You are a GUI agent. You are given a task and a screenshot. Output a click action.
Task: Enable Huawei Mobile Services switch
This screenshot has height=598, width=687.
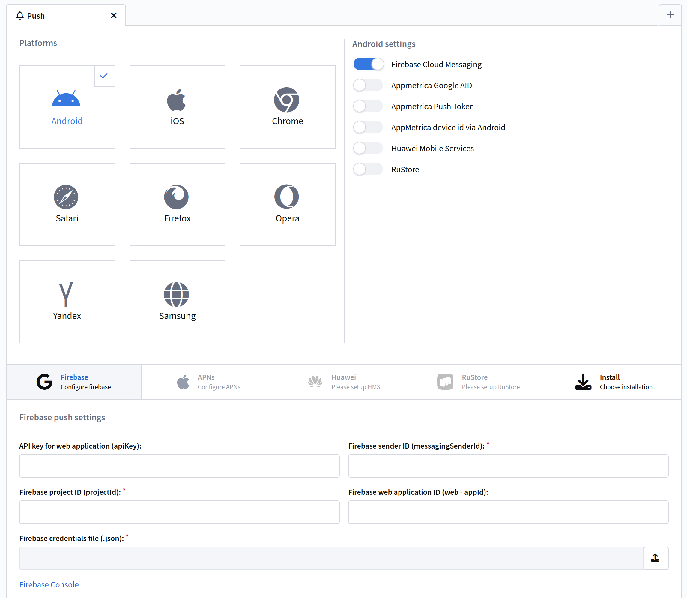(369, 148)
